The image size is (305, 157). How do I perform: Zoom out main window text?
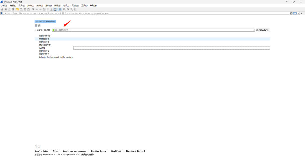pyautogui.click(x=68, y=9)
